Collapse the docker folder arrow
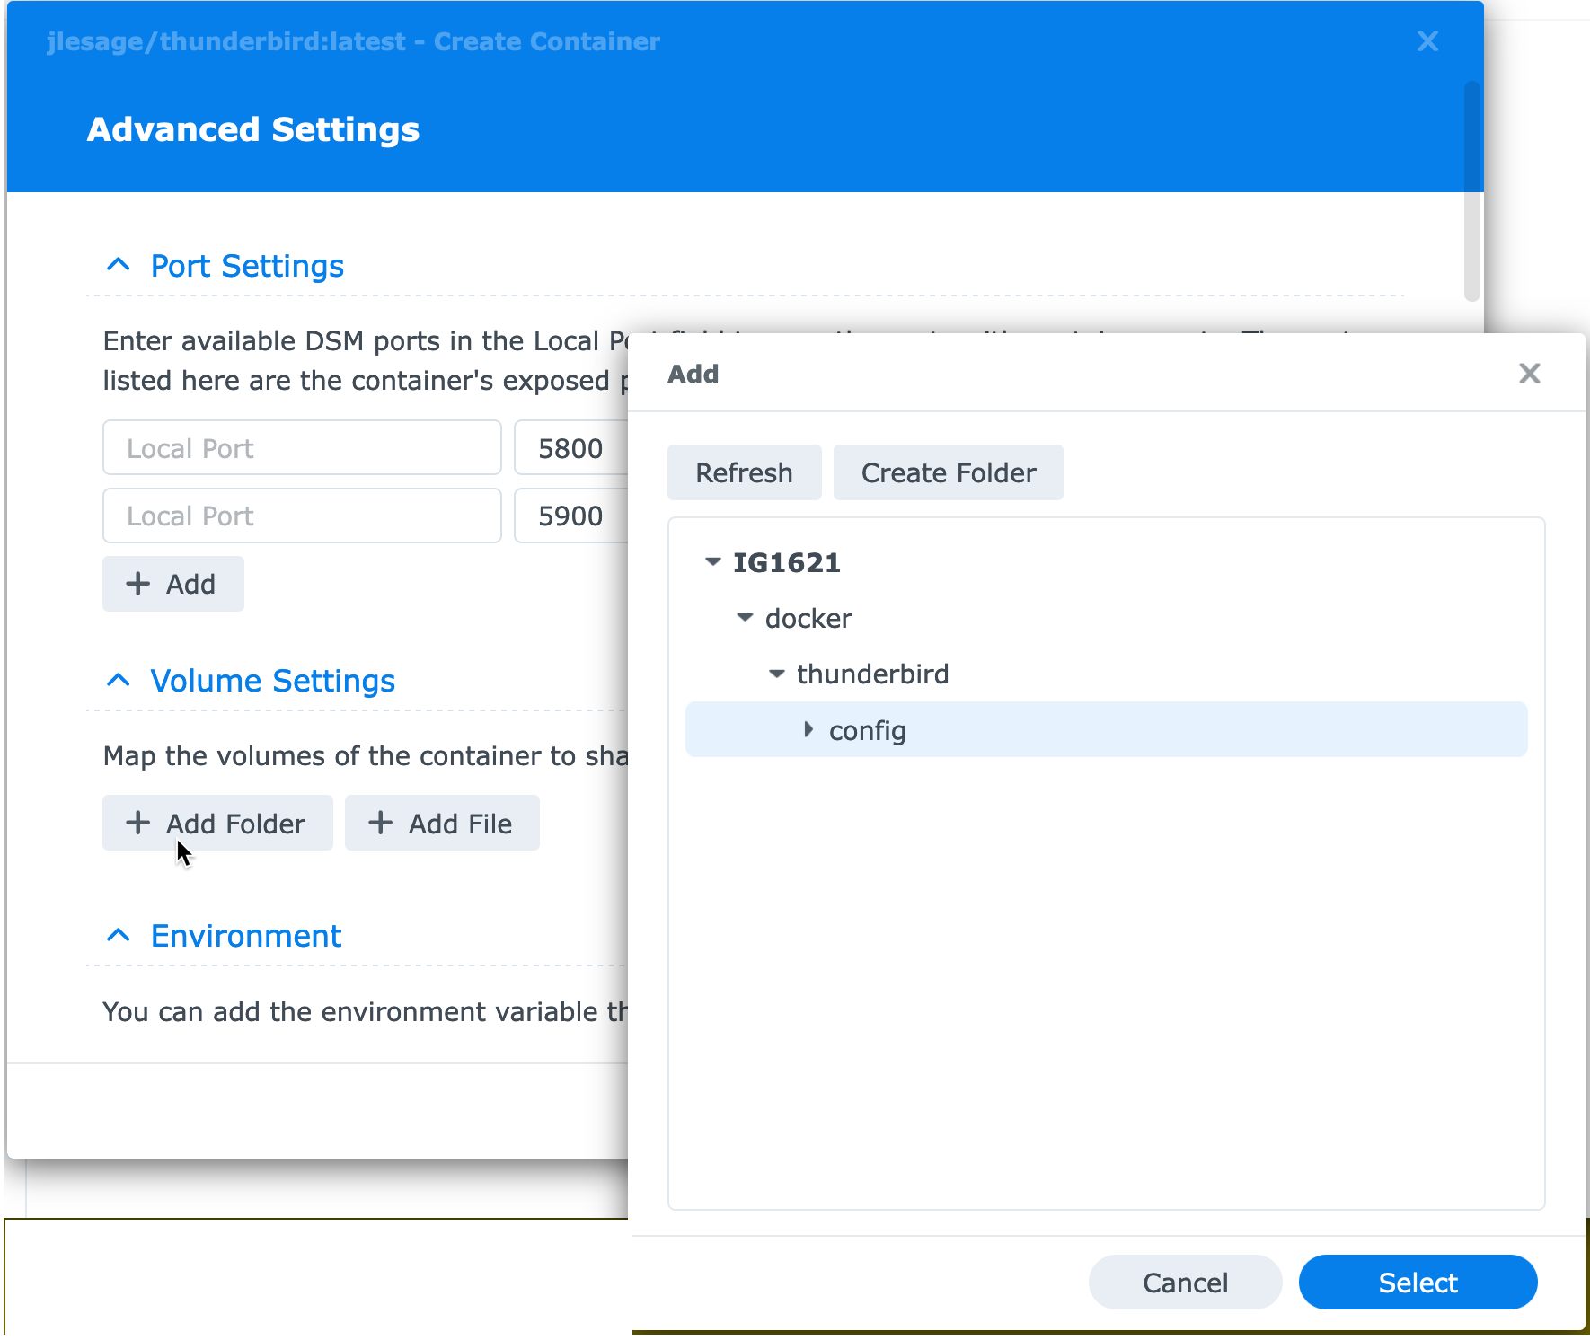1590x1340 pixels. (x=745, y=617)
